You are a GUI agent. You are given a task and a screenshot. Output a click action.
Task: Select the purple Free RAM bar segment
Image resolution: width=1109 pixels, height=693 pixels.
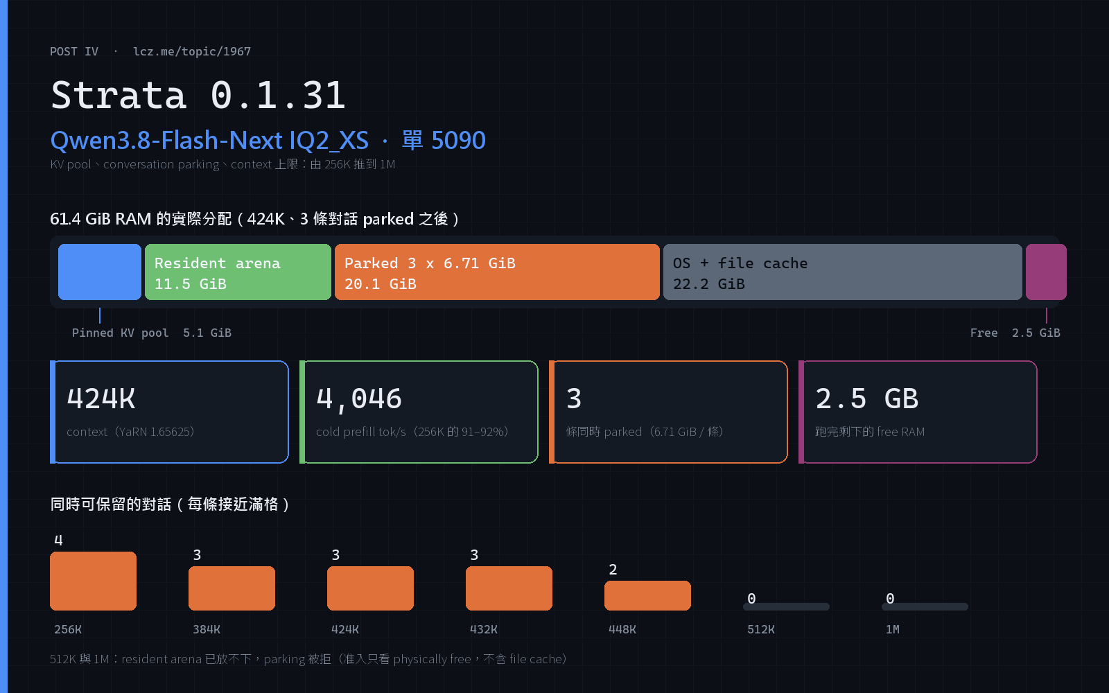point(1046,272)
